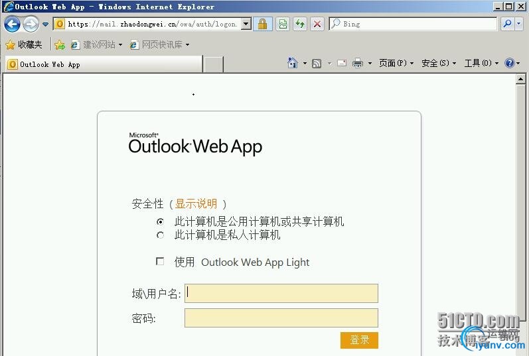Screen dimensions: 529x356
Task: Click the RSS feeds icon
Action: (x=317, y=64)
